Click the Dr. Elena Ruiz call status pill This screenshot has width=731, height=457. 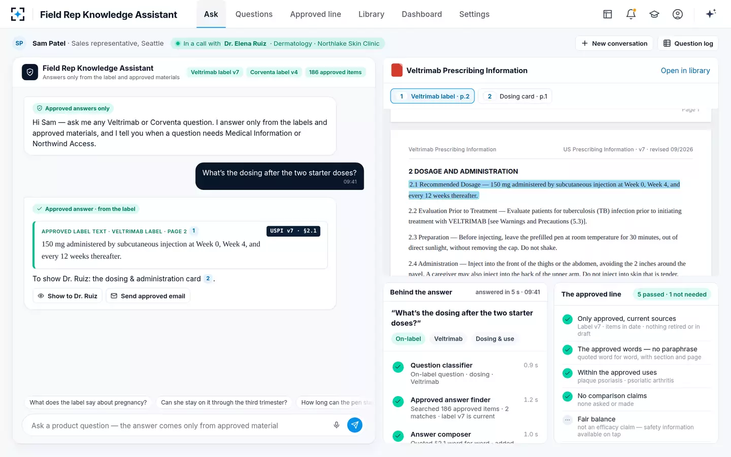click(278, 43)
